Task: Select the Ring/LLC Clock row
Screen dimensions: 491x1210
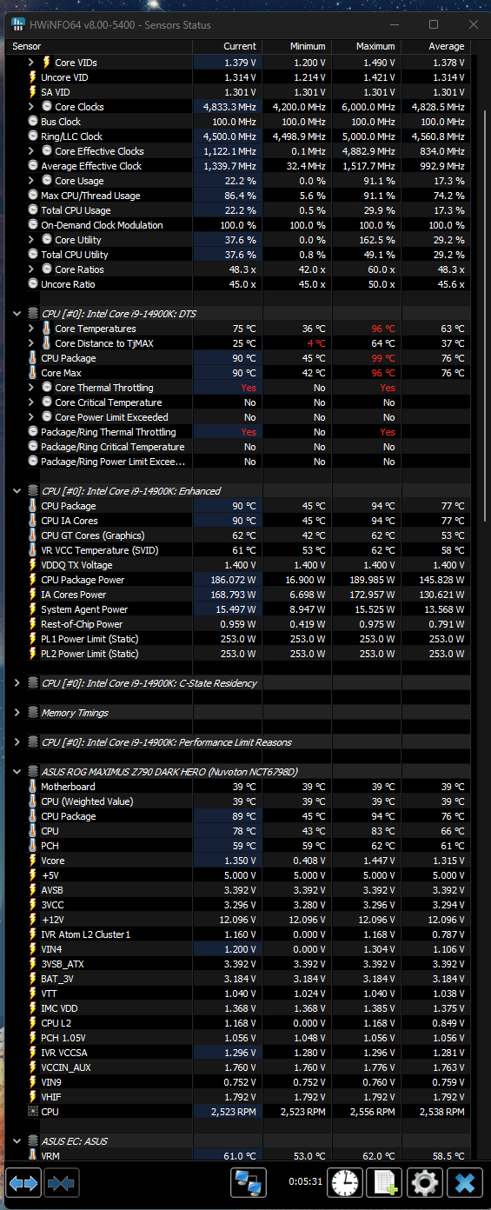Action: point(239,136)
